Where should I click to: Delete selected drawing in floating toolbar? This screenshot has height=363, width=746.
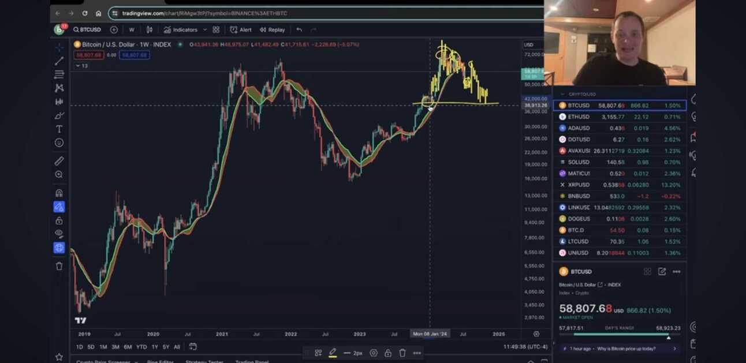402,353
